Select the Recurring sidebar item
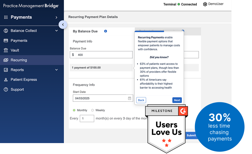Image resolution: width=252 pixels, height=154 pixels. [32, 60]
